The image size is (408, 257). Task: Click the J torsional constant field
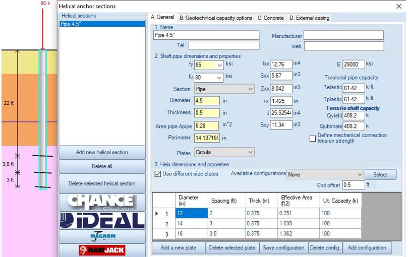[x=281, y=113]
